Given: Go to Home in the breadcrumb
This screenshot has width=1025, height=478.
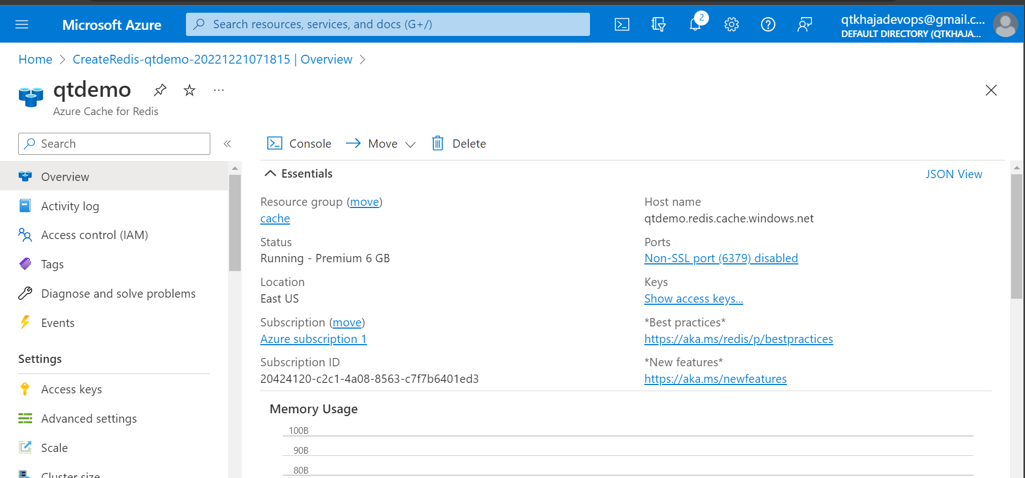Looking at the screenshot, I should tap(35, 59).
